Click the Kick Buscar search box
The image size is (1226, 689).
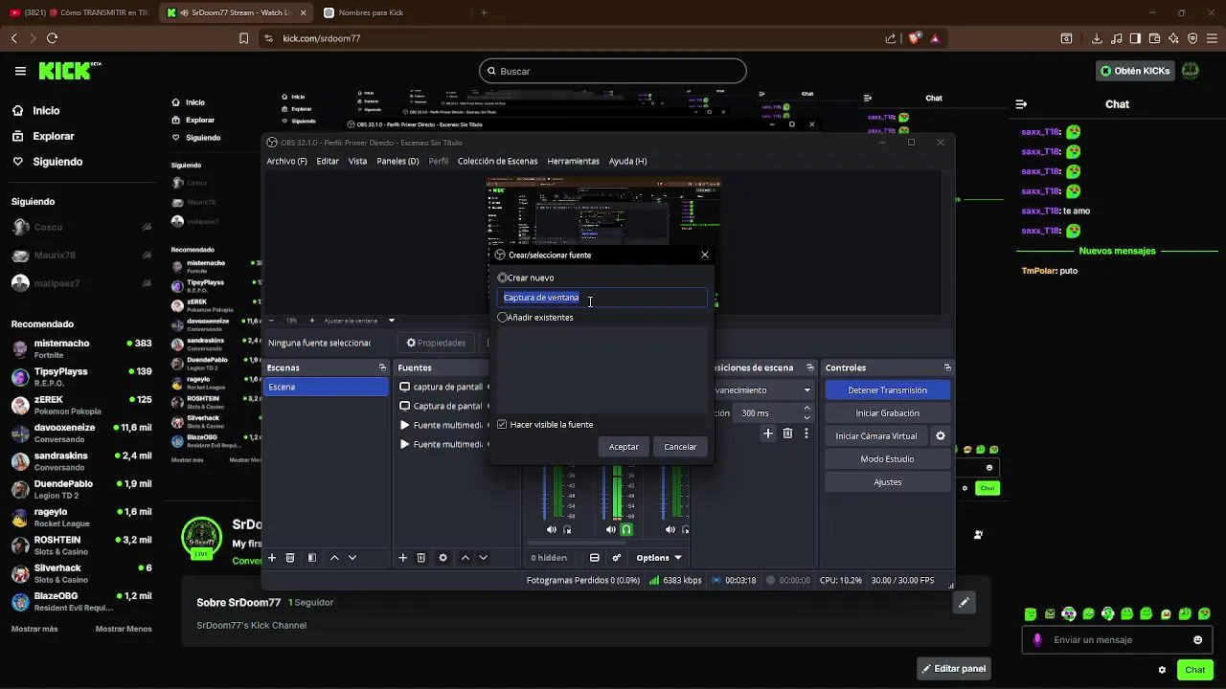pyautogui.click(x=612, y=71)
